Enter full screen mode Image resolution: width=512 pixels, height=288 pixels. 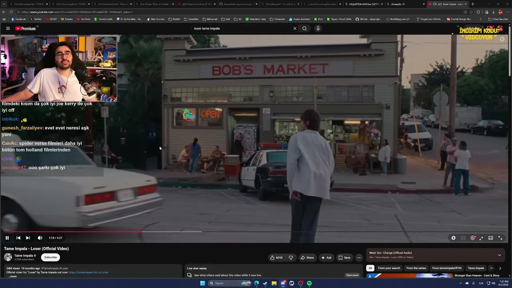pos(500,238)
